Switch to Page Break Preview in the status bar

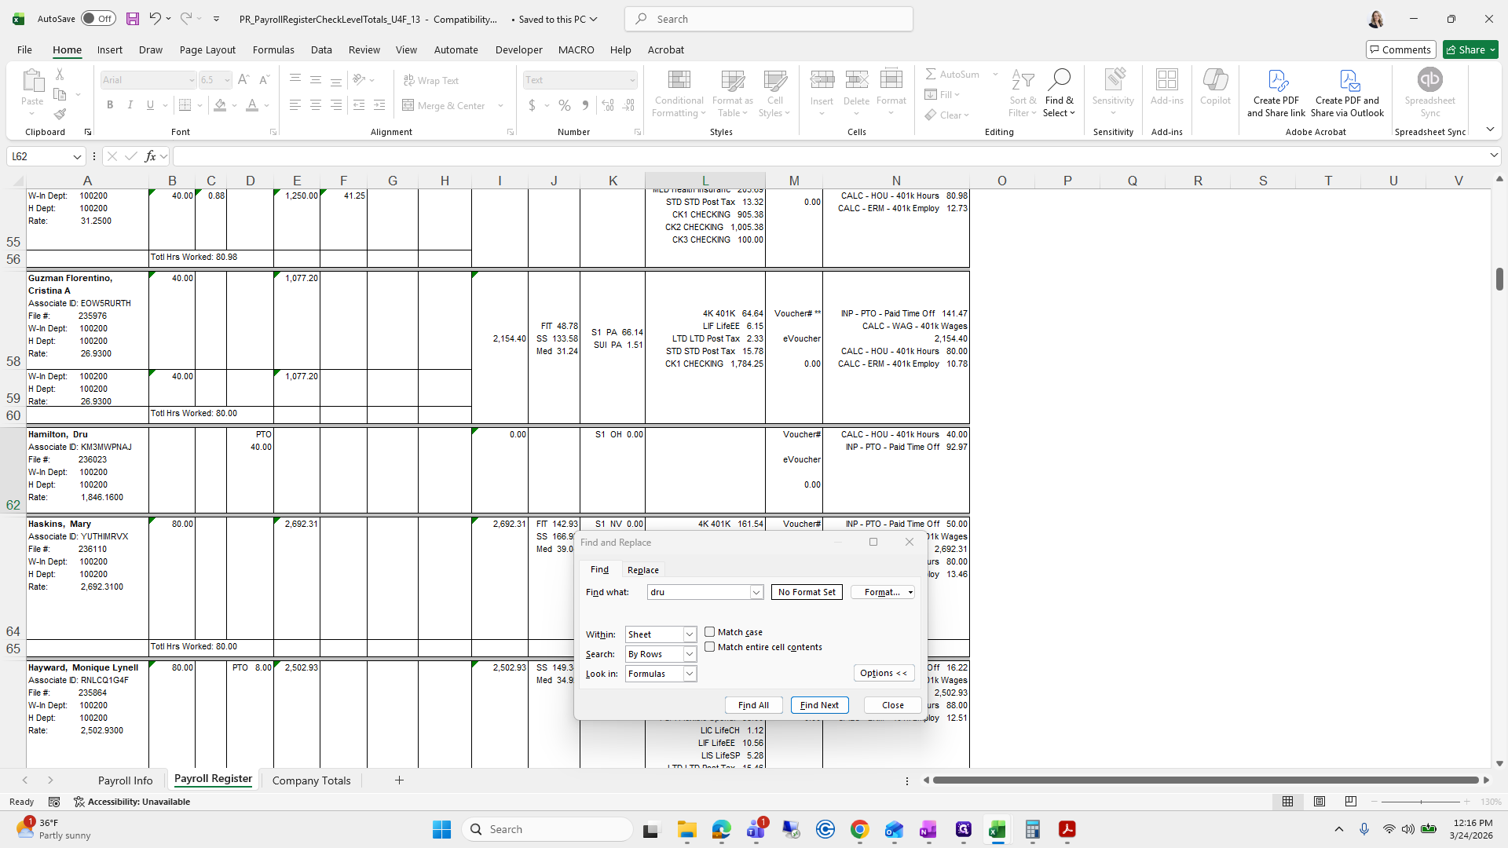[1350, 802]
